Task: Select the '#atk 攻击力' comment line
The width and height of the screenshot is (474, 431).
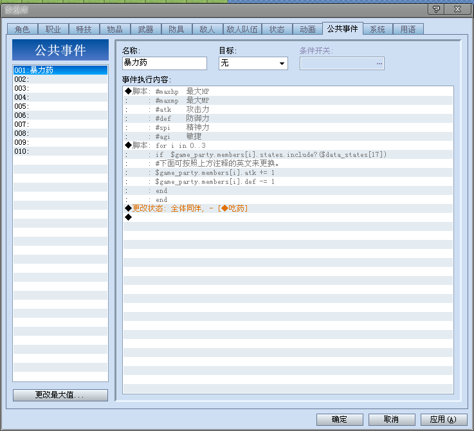Action: point(288,109)
